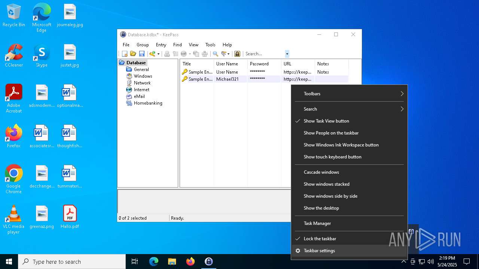
Task: Open Firefox from the taskbar
Action: (x=190, y=262)
